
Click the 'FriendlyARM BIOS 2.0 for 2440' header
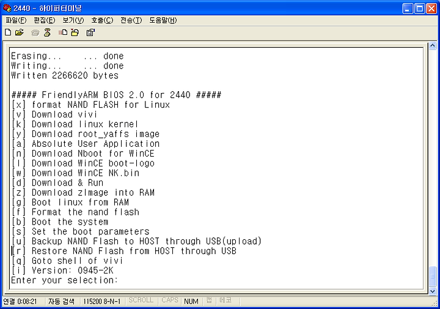116,95
